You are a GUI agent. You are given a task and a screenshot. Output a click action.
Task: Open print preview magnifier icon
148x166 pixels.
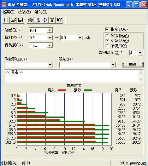(x=38, y=20)
